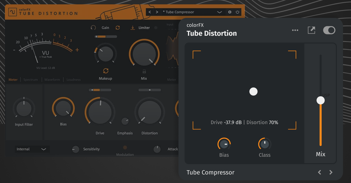351x183 pixels.
Task: Click the colorFX logo in plugin header
Action: 12,12
